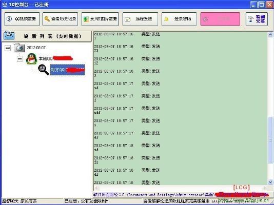This screenshot has width=274, height=205.
Task: Maximize the TX控制台 window
Action: tap(262, 5)
